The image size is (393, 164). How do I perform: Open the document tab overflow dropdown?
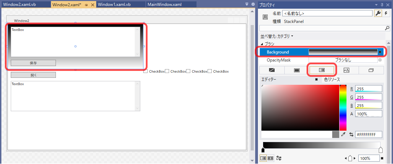pyautogui.click(x=247, y=4)
